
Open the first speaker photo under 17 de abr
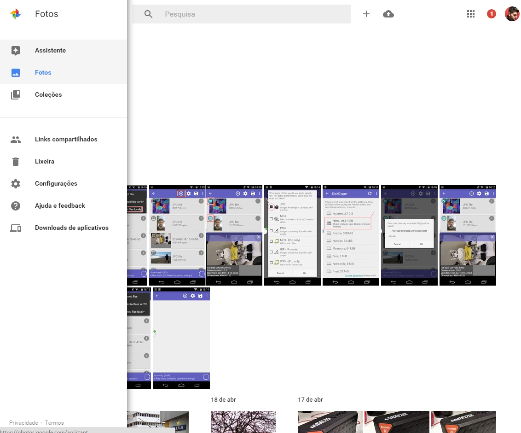click(x=330, y=421)
